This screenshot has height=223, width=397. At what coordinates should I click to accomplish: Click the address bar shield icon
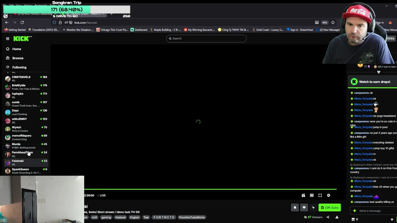coord(54,23)
